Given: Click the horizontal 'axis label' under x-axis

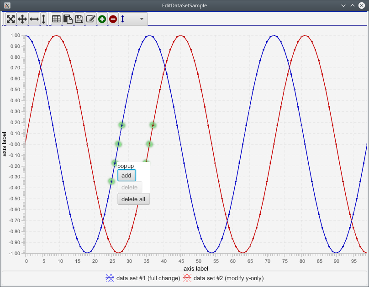Looking at the screenshot, I should [x=196, y=268].
